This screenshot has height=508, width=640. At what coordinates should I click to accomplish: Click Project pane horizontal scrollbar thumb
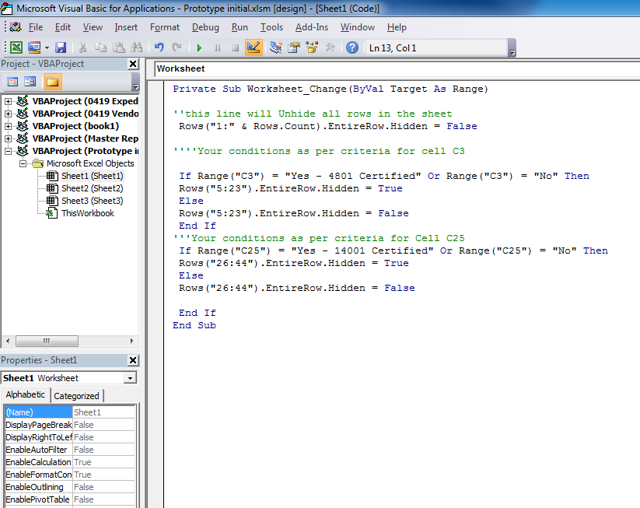pyautogui.click(x=47, y=341)
